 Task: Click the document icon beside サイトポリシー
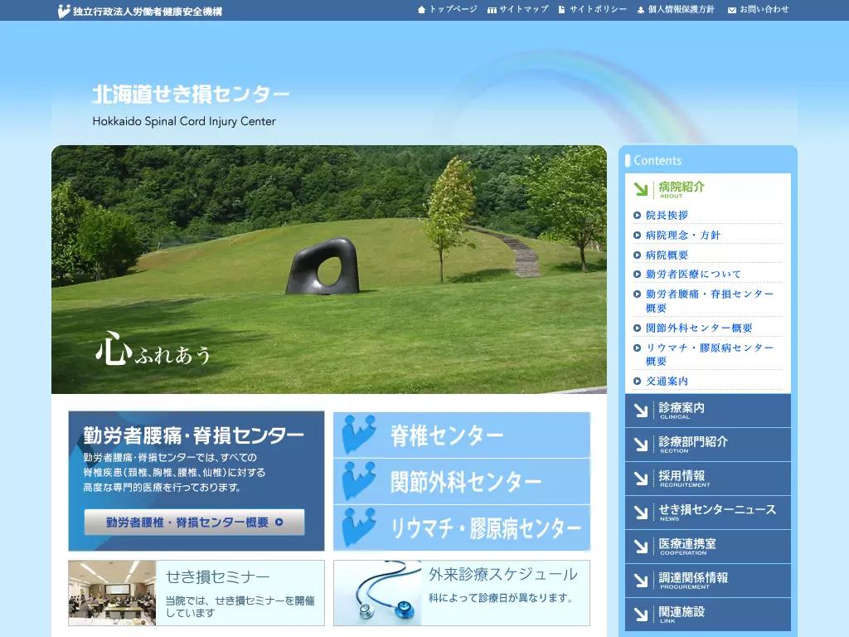click(561, 10)
